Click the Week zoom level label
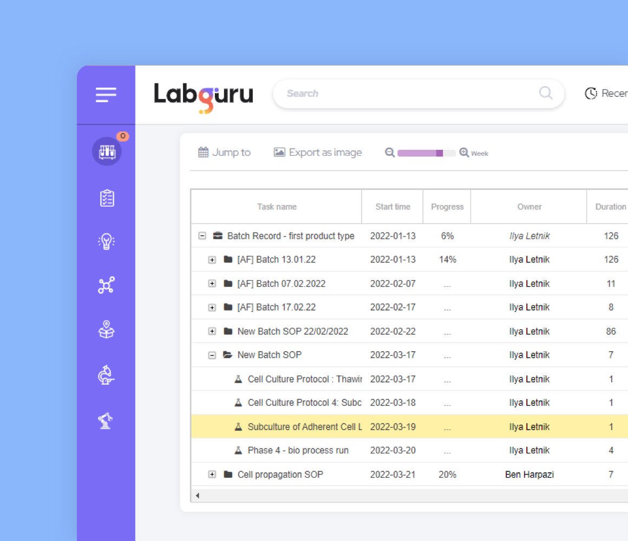The height and width of the screenshot is (541, 628). pyautogui.click(x=480, y=154)
